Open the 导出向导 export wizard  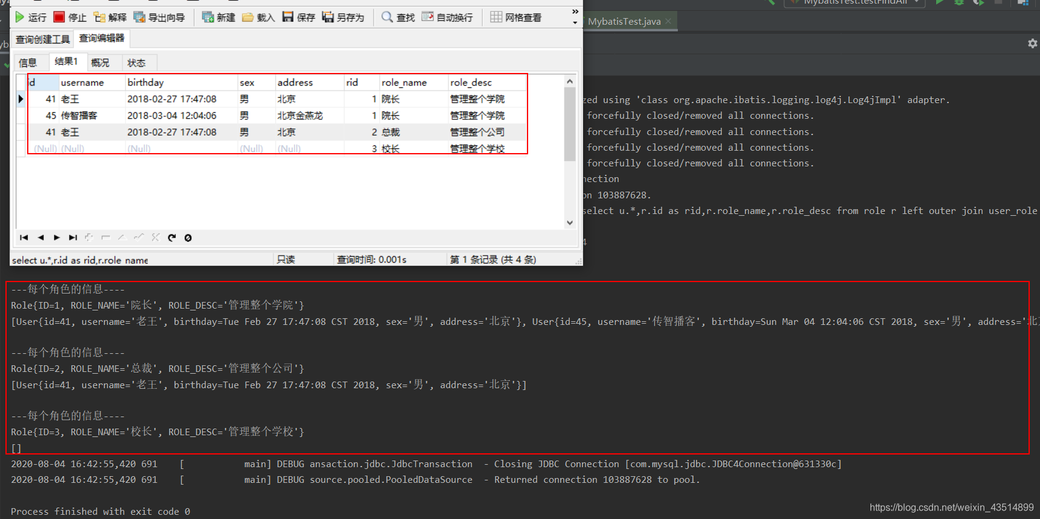[x=159, y=17]
